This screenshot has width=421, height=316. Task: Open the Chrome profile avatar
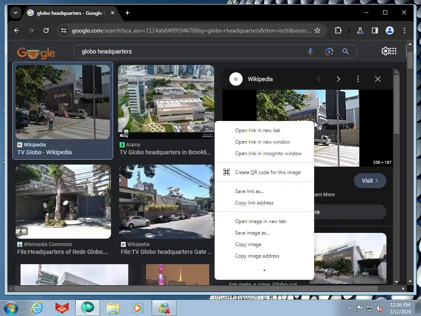click(390, 30)
